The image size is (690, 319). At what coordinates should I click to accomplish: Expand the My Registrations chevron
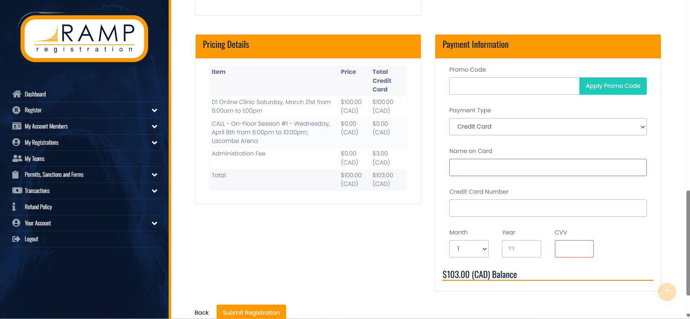tap(155, 143)
